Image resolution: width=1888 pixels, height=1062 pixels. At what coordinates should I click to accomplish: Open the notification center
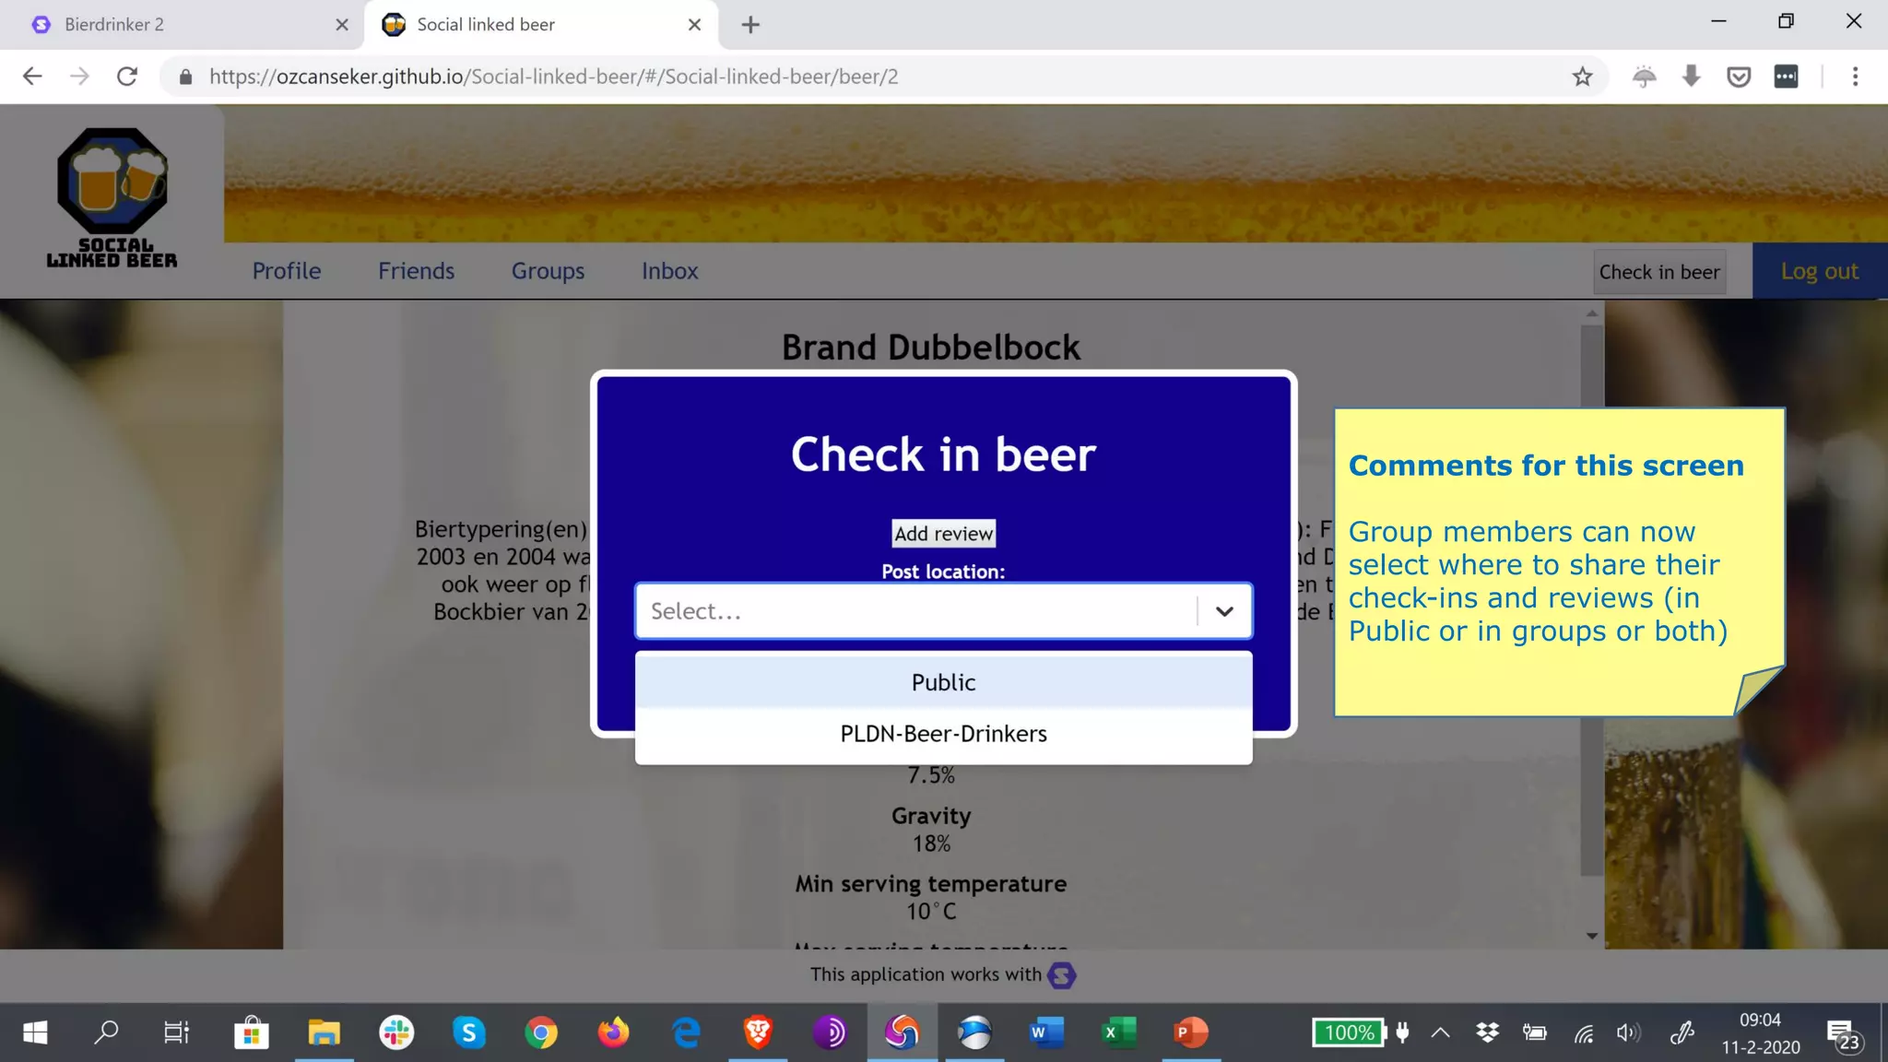1843,1034
